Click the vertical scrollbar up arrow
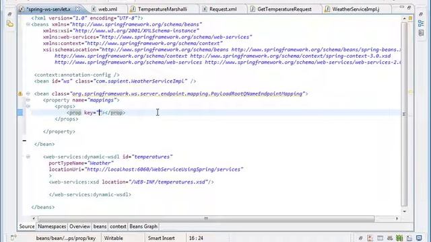This screenshot has height=242, width=431. [x=404, y=18]
